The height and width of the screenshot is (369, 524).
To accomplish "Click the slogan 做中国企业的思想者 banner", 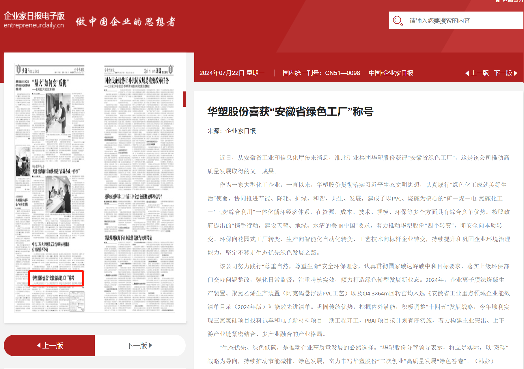I will (x=126, y=22).
